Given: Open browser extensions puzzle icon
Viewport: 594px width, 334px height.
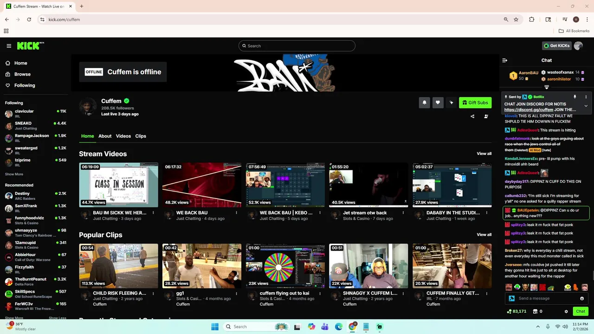Looking at the screenshot, I should [532, 19].
